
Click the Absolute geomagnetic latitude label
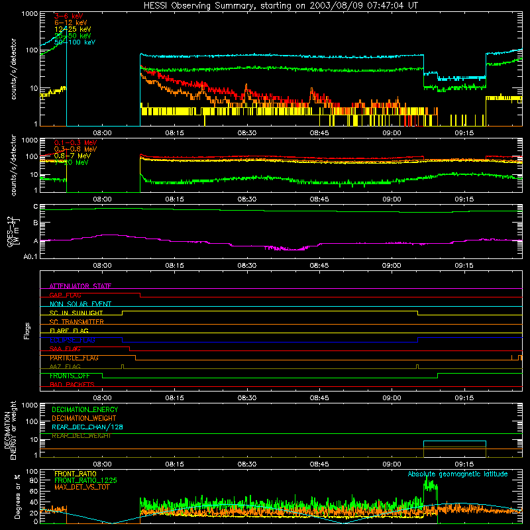click(458, 474)
